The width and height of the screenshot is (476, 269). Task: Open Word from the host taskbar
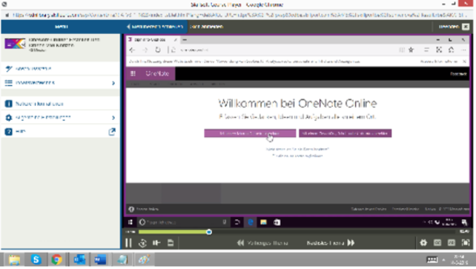[x=100, y=260]
